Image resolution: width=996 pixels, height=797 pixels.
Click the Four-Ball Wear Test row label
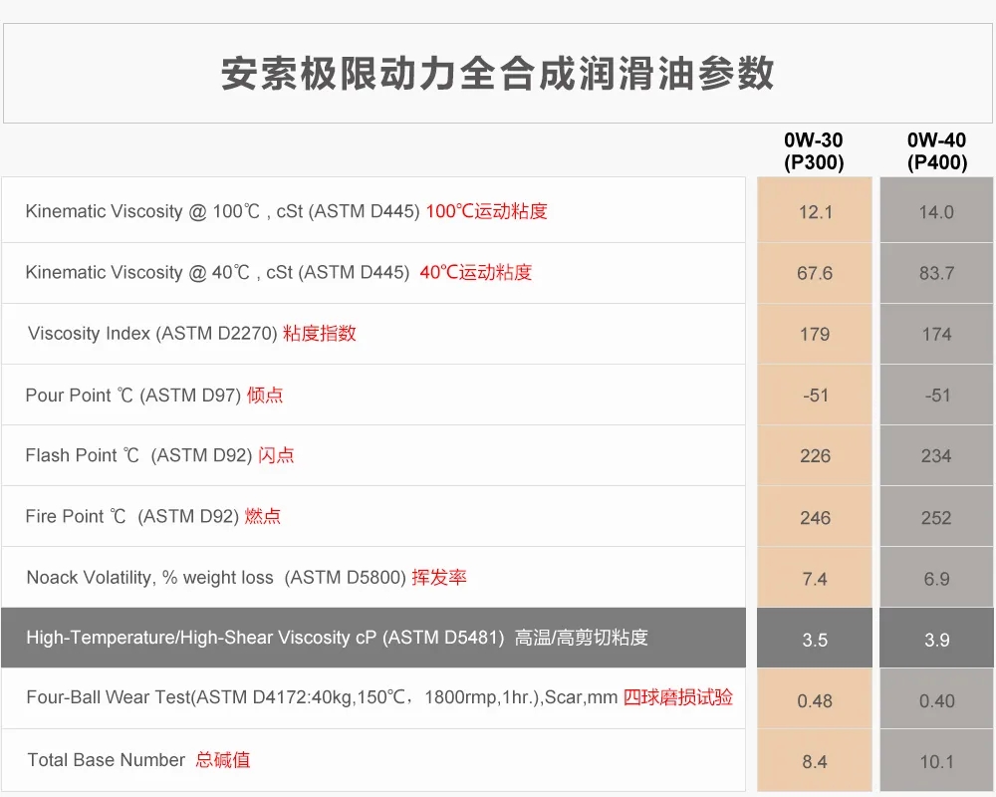(x=379, y=697)
